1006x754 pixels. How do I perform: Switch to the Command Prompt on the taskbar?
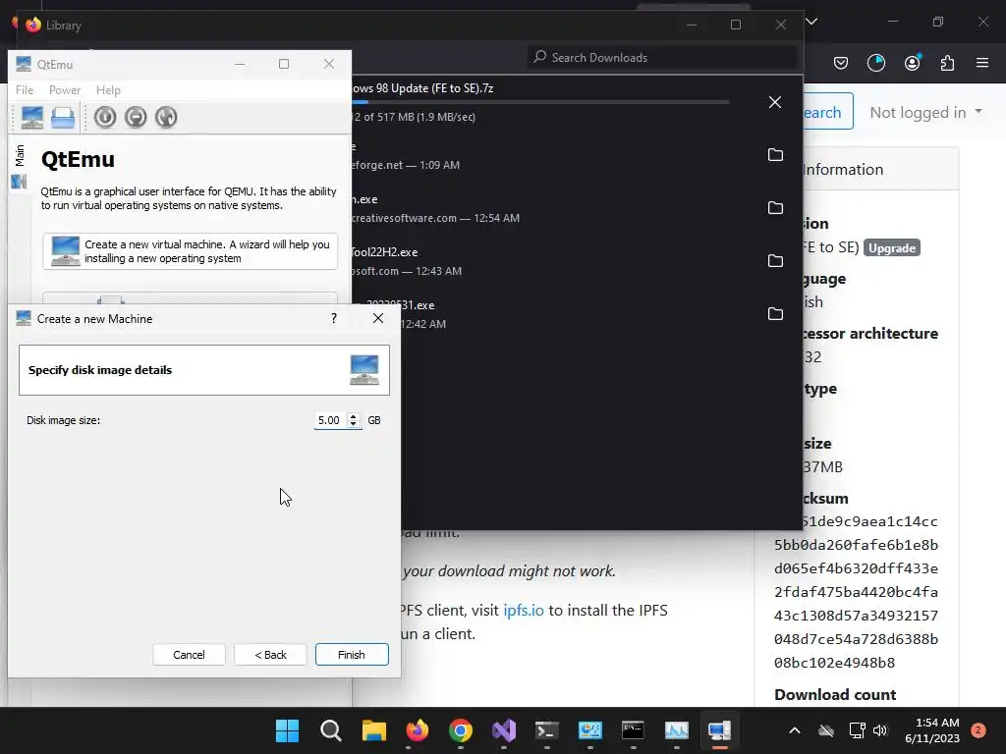[634, 730]
